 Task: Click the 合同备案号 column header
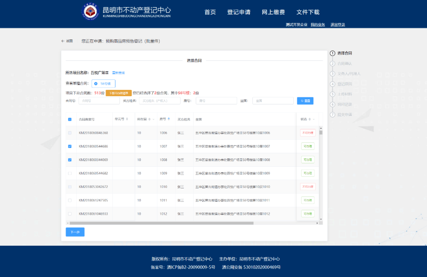click(87, 120)
